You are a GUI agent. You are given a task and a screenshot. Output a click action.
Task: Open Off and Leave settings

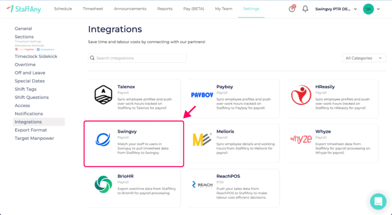coord(30,73)
